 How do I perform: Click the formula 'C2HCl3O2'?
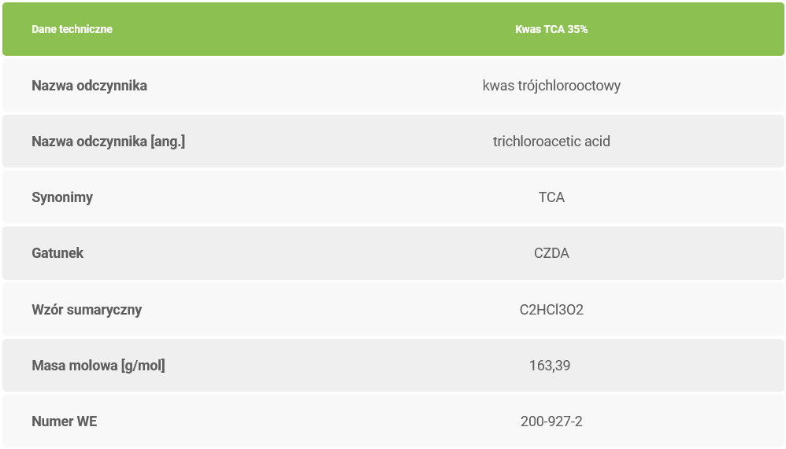pyautogui.click(x=551, y=310)
